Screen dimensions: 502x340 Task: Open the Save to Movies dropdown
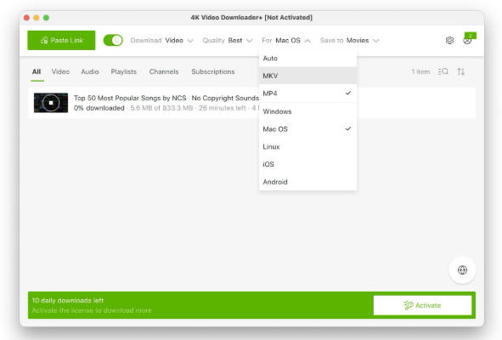pyautogui.click(x=349, y=41)
